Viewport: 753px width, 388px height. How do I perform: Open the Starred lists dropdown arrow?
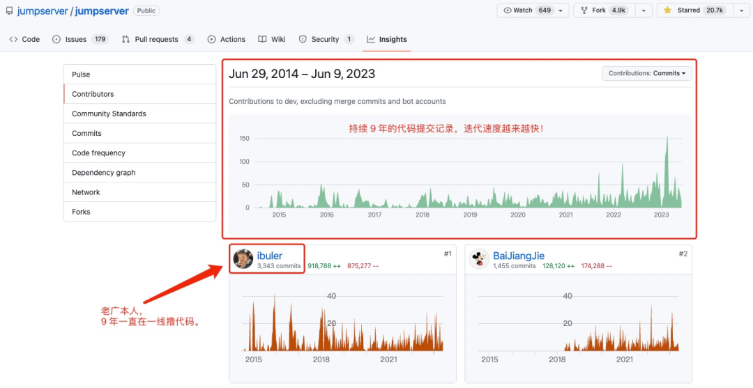click(741, 10)
